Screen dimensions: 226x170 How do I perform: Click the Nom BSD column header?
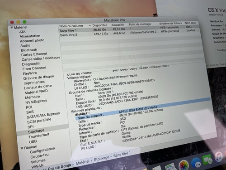pyautogui.click(x=190, y=23)
